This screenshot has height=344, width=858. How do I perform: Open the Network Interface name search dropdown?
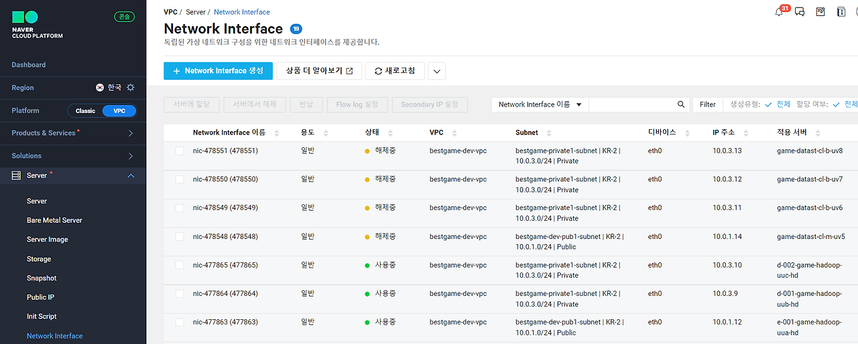pyautogui.click(x=540, y=104)
